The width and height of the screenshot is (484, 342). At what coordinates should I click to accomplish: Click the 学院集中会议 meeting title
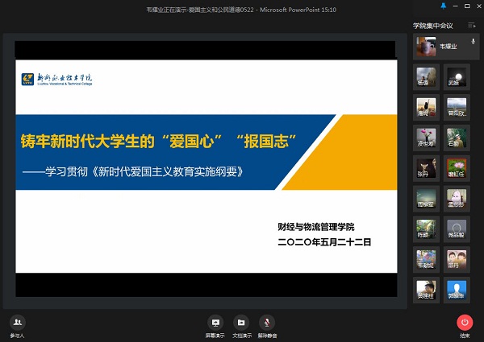pos(432,26)
